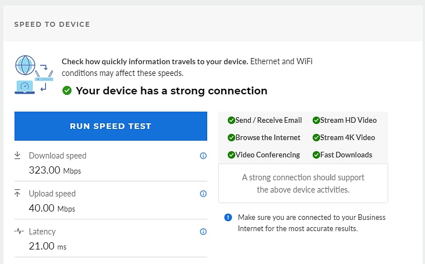Select the Speed to Device section header
425x264 pixels.
click(52, 25)
